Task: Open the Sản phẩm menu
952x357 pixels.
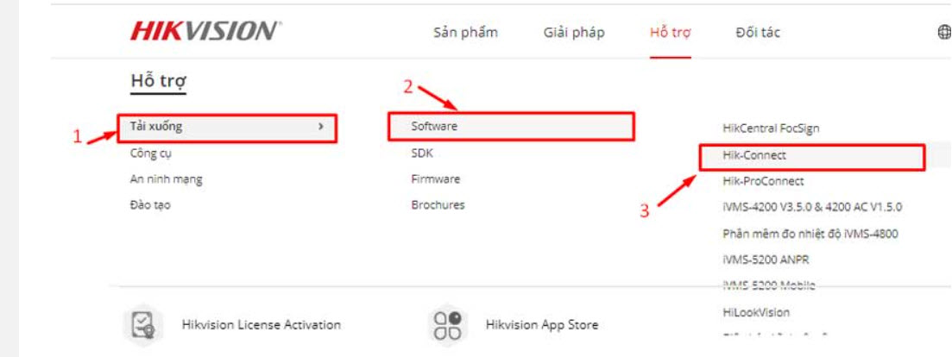Action: (465, 33)
